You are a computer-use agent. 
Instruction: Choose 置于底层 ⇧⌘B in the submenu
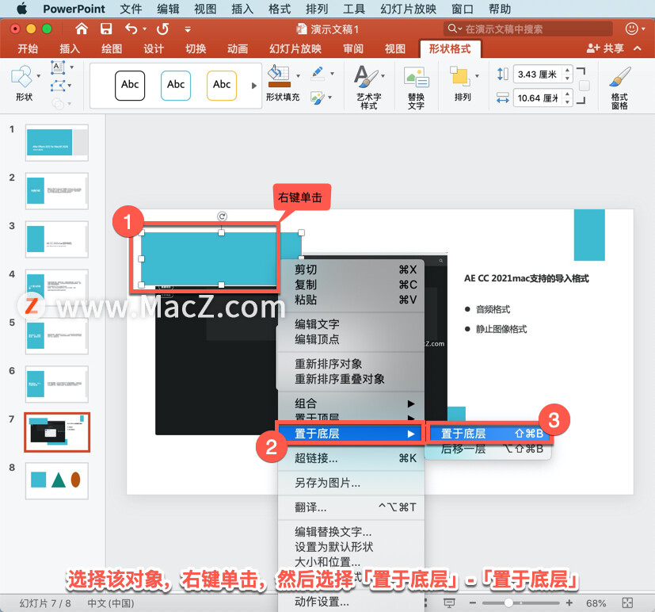coord(489,434)
